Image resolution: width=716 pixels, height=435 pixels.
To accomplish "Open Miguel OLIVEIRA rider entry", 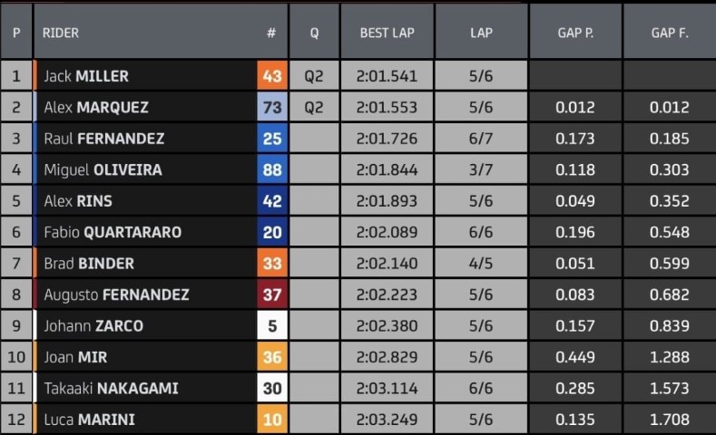I will tap(103, 169).
